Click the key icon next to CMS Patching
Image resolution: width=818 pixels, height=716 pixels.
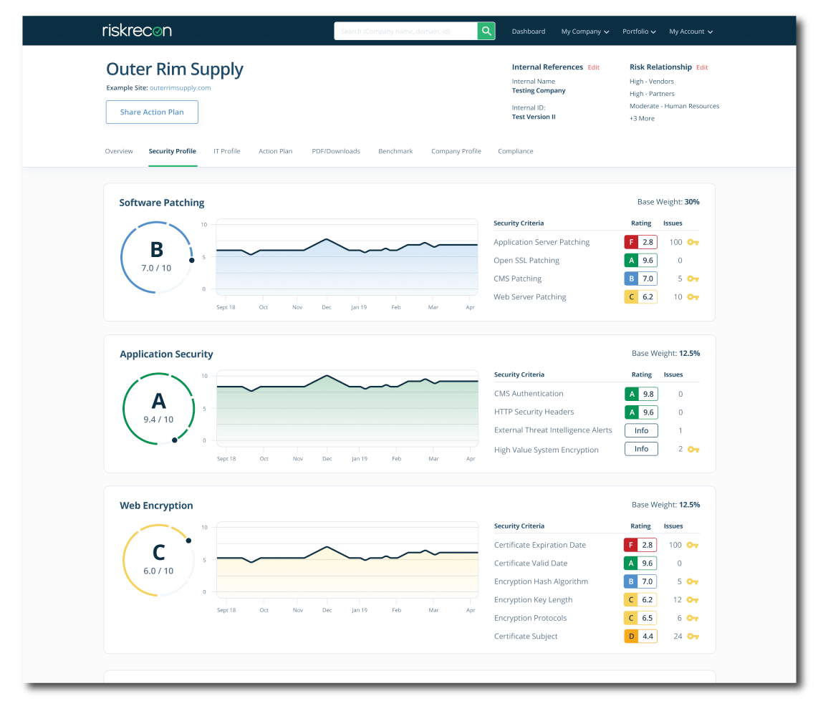tap(693, 279)
